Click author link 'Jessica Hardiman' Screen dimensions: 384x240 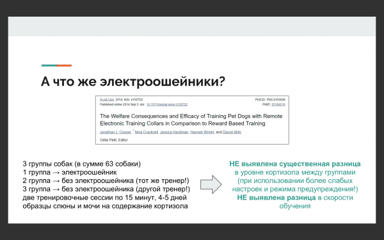174,132
